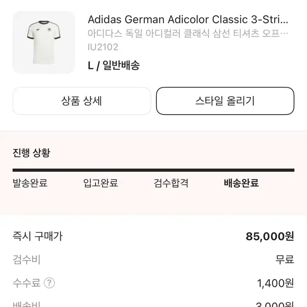
Task: Tap the help icon next to 수수료
Action: click(x=49, y=283)
